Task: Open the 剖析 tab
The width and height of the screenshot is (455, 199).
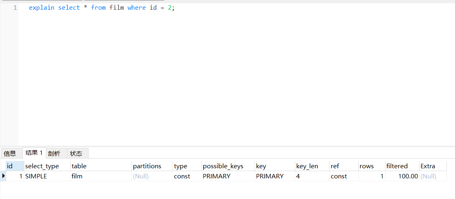Action: [x=56, y=154]
